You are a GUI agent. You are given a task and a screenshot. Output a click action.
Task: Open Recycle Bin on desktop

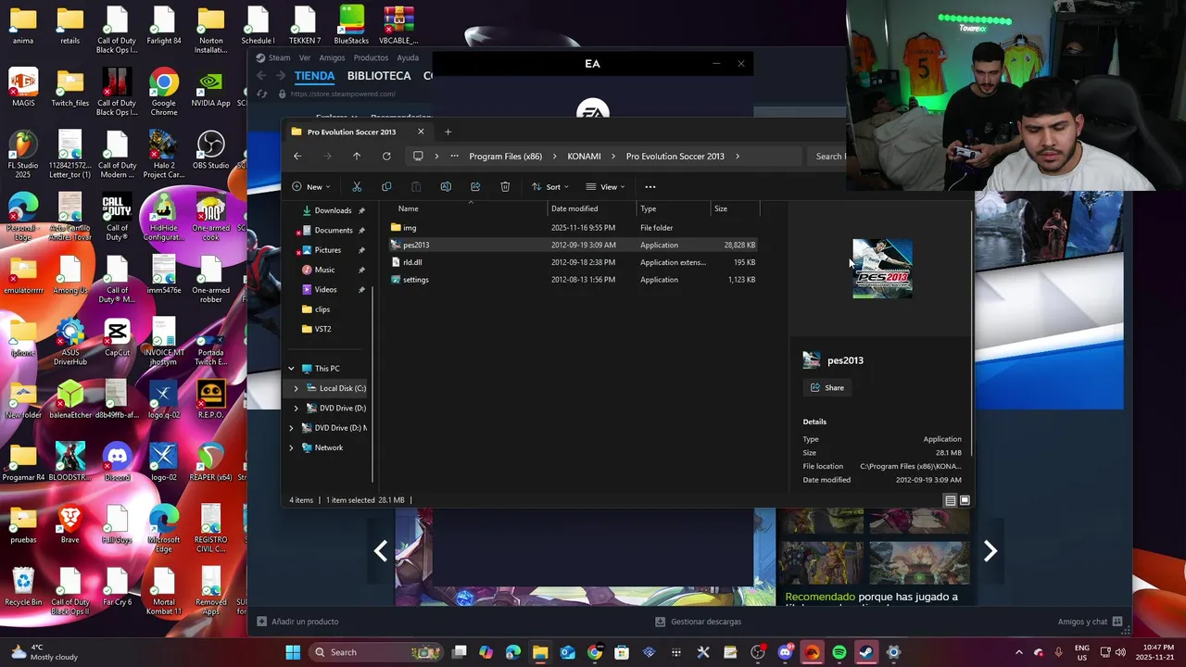coord(23,586)
